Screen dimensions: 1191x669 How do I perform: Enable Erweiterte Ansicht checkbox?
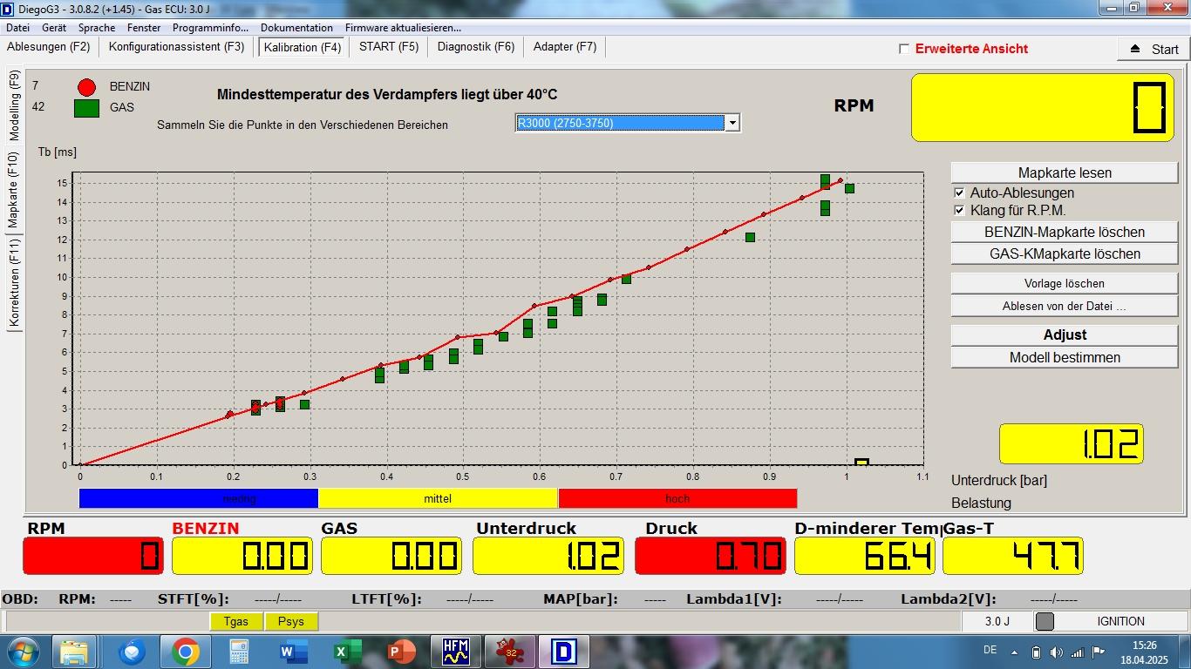904,49
